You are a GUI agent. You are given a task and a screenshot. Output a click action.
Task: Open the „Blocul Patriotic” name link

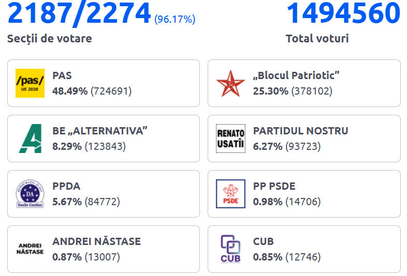click(x=296, y=76)
